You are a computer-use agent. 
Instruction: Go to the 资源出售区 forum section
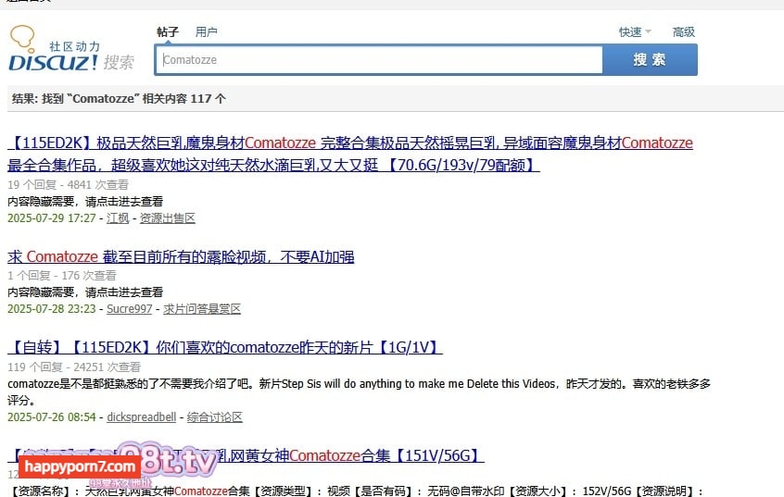pyautogui.click(x=168, y=218)
